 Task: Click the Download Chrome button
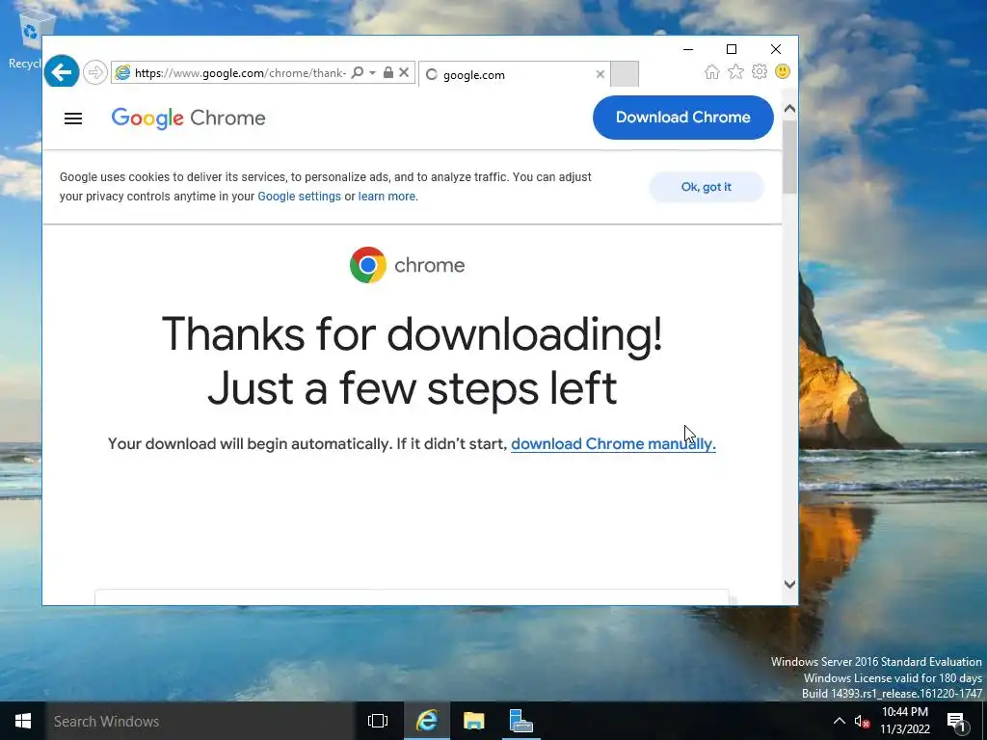tap(683, 118)
